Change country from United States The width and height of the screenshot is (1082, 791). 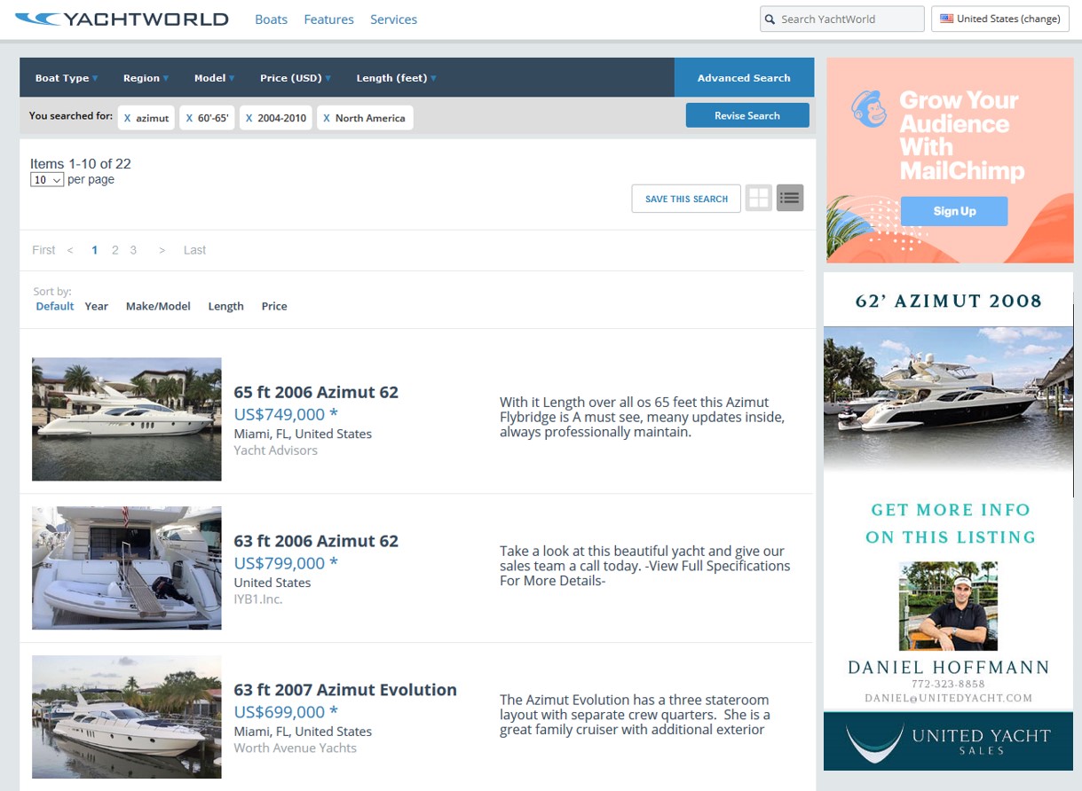pyautogui.click(x=999, y=19)
